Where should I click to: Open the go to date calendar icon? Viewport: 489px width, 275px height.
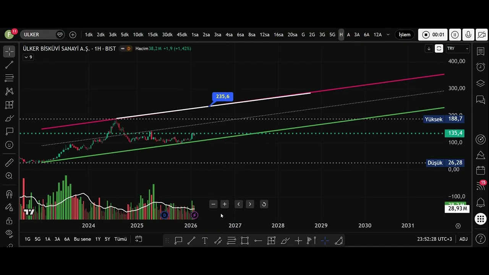(x=139, y=239)
